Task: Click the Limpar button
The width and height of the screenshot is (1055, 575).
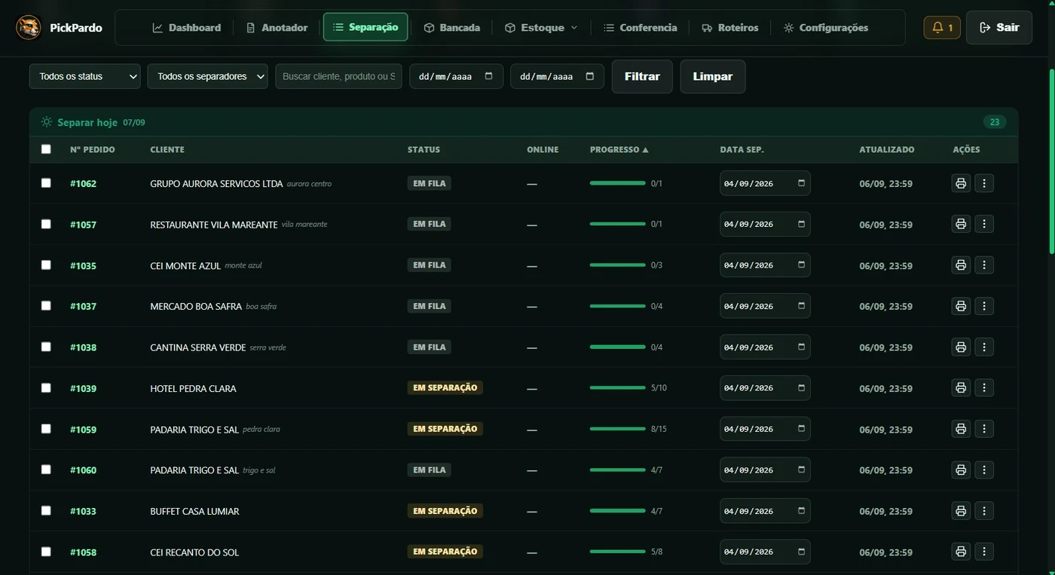Action: pos(713,77)
